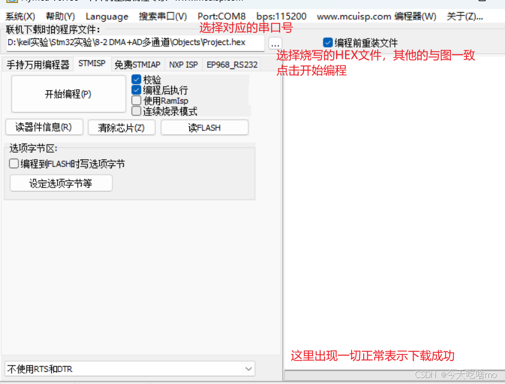Switch to STMISP tab

tap(92, 63)
